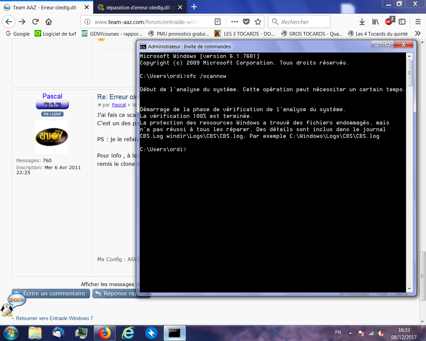Open Adblock extension icon
Image resolution: width=426 pixels, height=341 pixels.
coord(389,21)
